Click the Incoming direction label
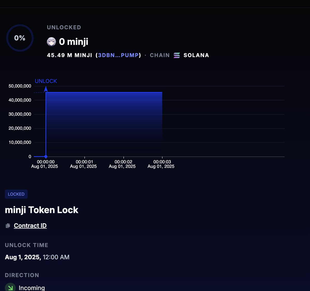Screen dimensions: 310x291 (x=32, y=288)
